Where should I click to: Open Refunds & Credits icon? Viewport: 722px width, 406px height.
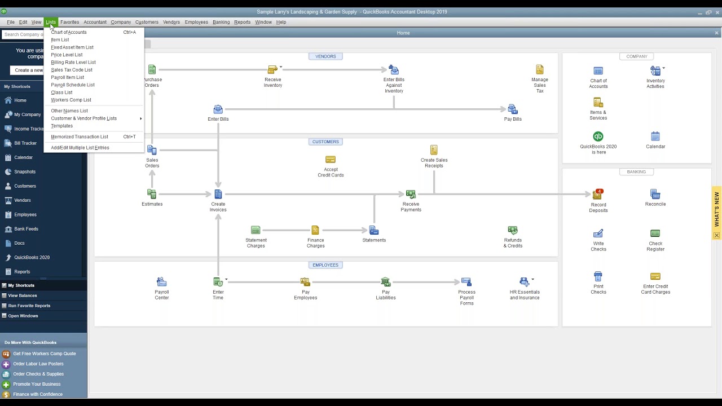513,231
